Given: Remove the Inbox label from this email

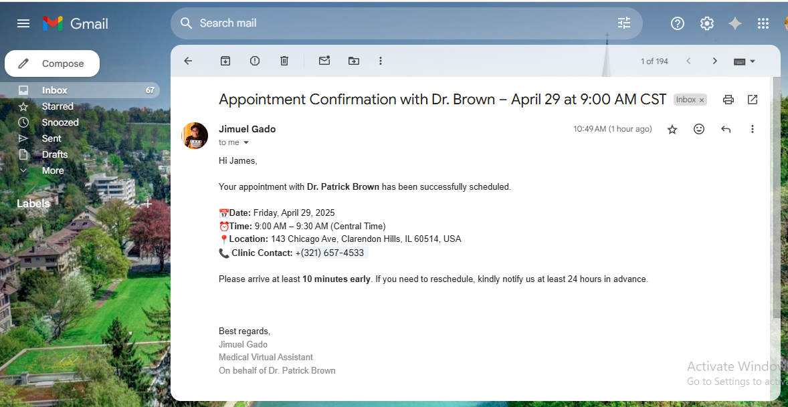Looking at the screenshot, I should click(702, 100).
